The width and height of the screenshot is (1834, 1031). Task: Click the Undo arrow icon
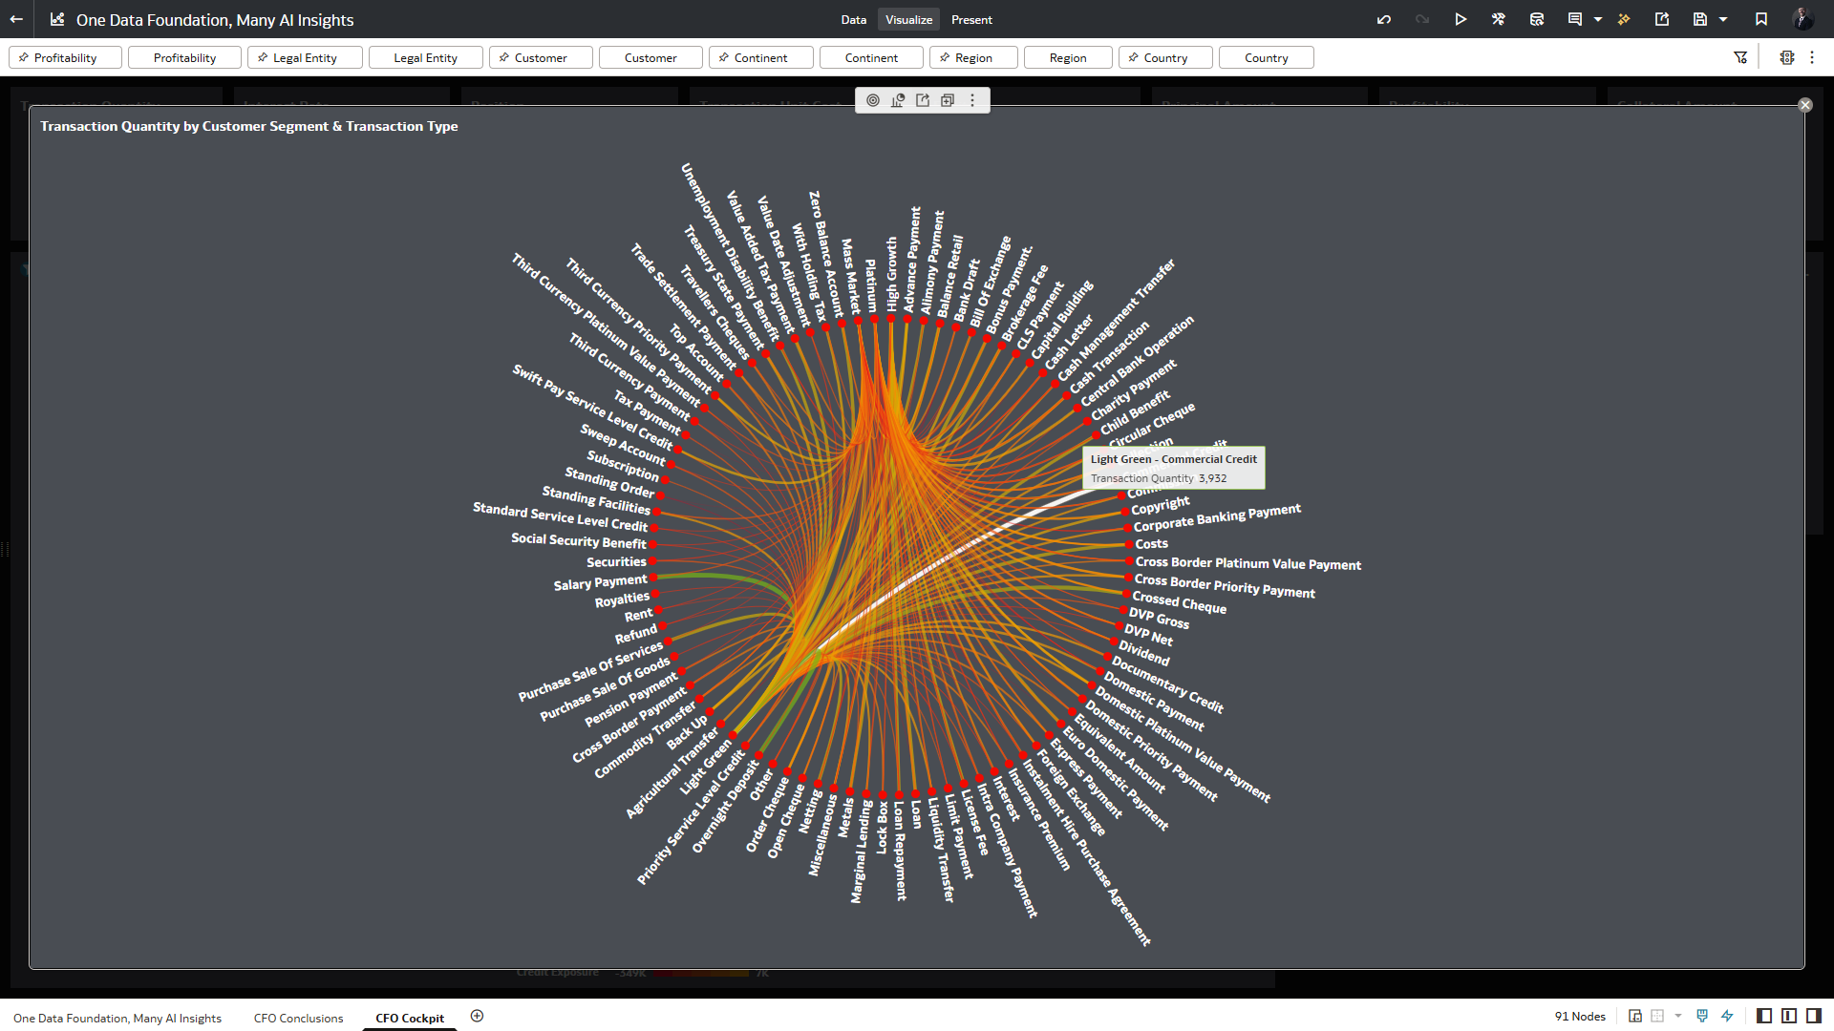[x=1383, y=19]
